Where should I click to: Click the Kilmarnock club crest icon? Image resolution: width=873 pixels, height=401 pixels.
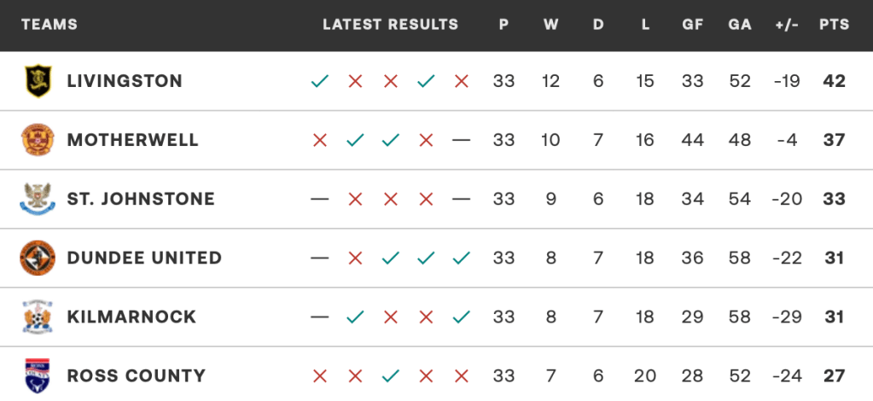(x=38, y=317)
